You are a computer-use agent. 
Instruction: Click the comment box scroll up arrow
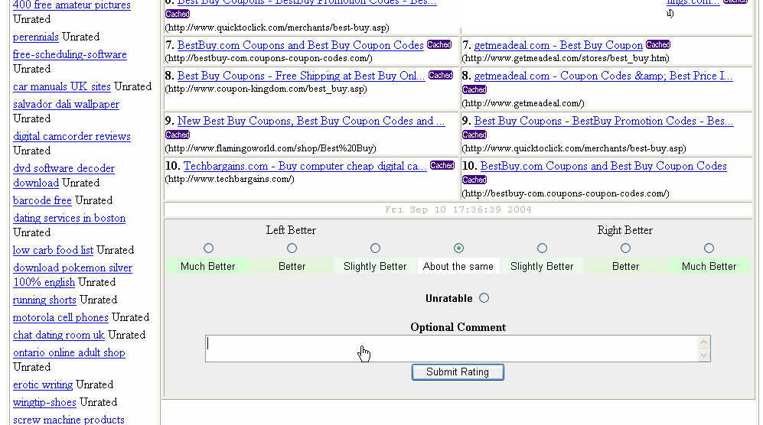point(703,342)
